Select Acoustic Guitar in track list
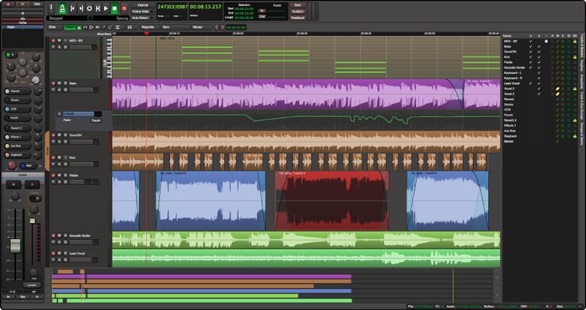Image resolution: width=586 pixels, height=310 pixels. pyautogui.click(x=515, y=67)
